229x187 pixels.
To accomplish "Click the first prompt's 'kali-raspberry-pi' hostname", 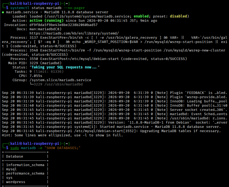I will click(41, 3).
